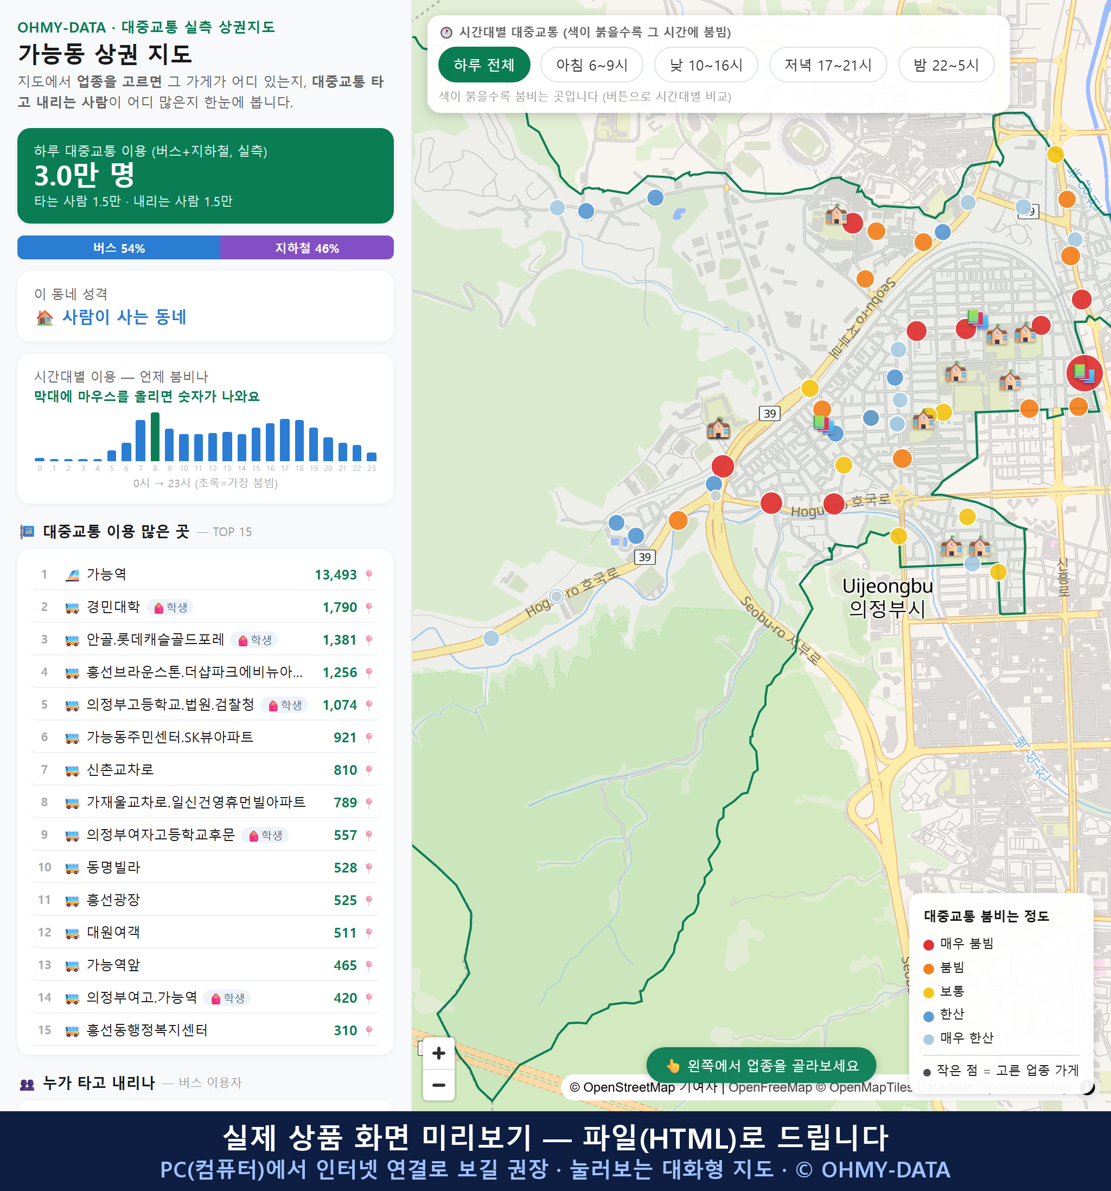Click the pin icon beside 흥선광장
This screenshot has width=1111, height=1191.
pyautogui.click(x=369, y=900)
